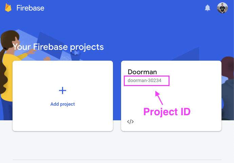Click the Firebase flame logo
Viewport: 234px width, 163px height.
pos(8,8)
